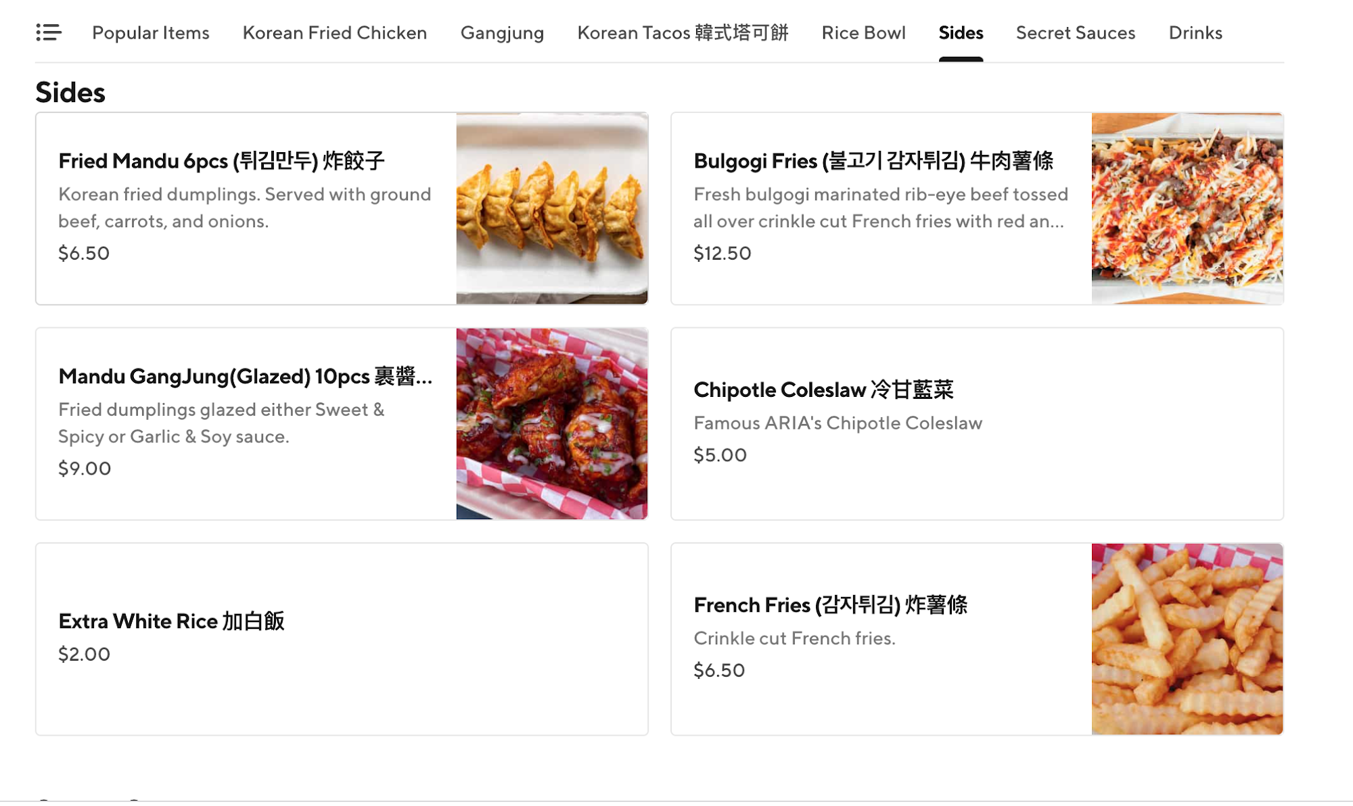Jump to the Rice Bowl tab

(x=863, y=32)
